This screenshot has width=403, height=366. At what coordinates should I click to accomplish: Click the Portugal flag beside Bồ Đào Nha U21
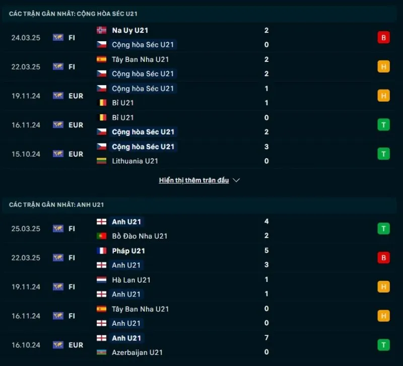coord(101,236)
